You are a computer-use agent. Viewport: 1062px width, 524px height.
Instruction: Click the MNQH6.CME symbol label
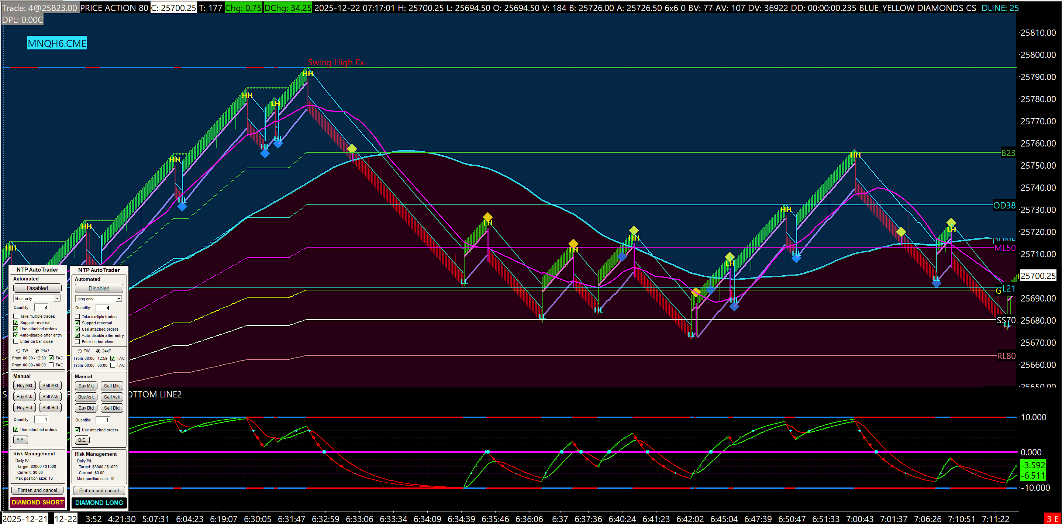tap(57, 43)
